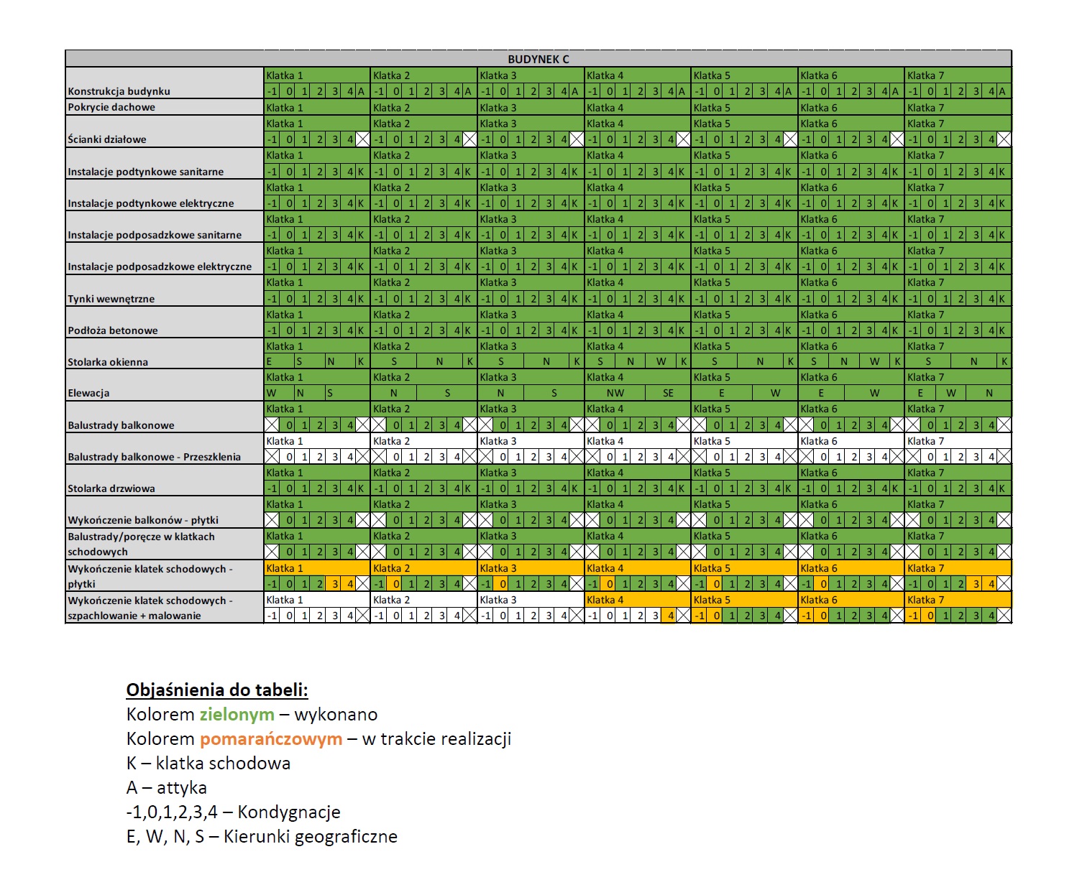Viewport: 1077px width, 890px height.
Task: Click the "NW" cell in Elewacja row
Action: (x=615, y=393)
